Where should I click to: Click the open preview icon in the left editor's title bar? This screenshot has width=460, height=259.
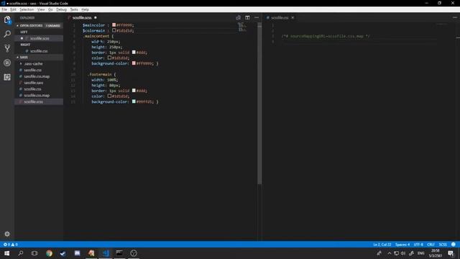tap(238, 17)
